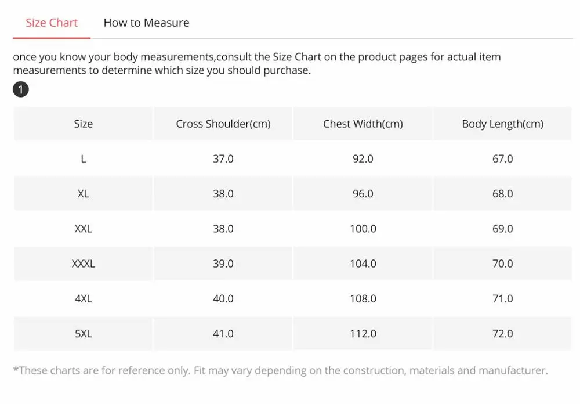580x404 pixels.
Task: Click the 67.0 body length cell
Action: coord(502,158)
